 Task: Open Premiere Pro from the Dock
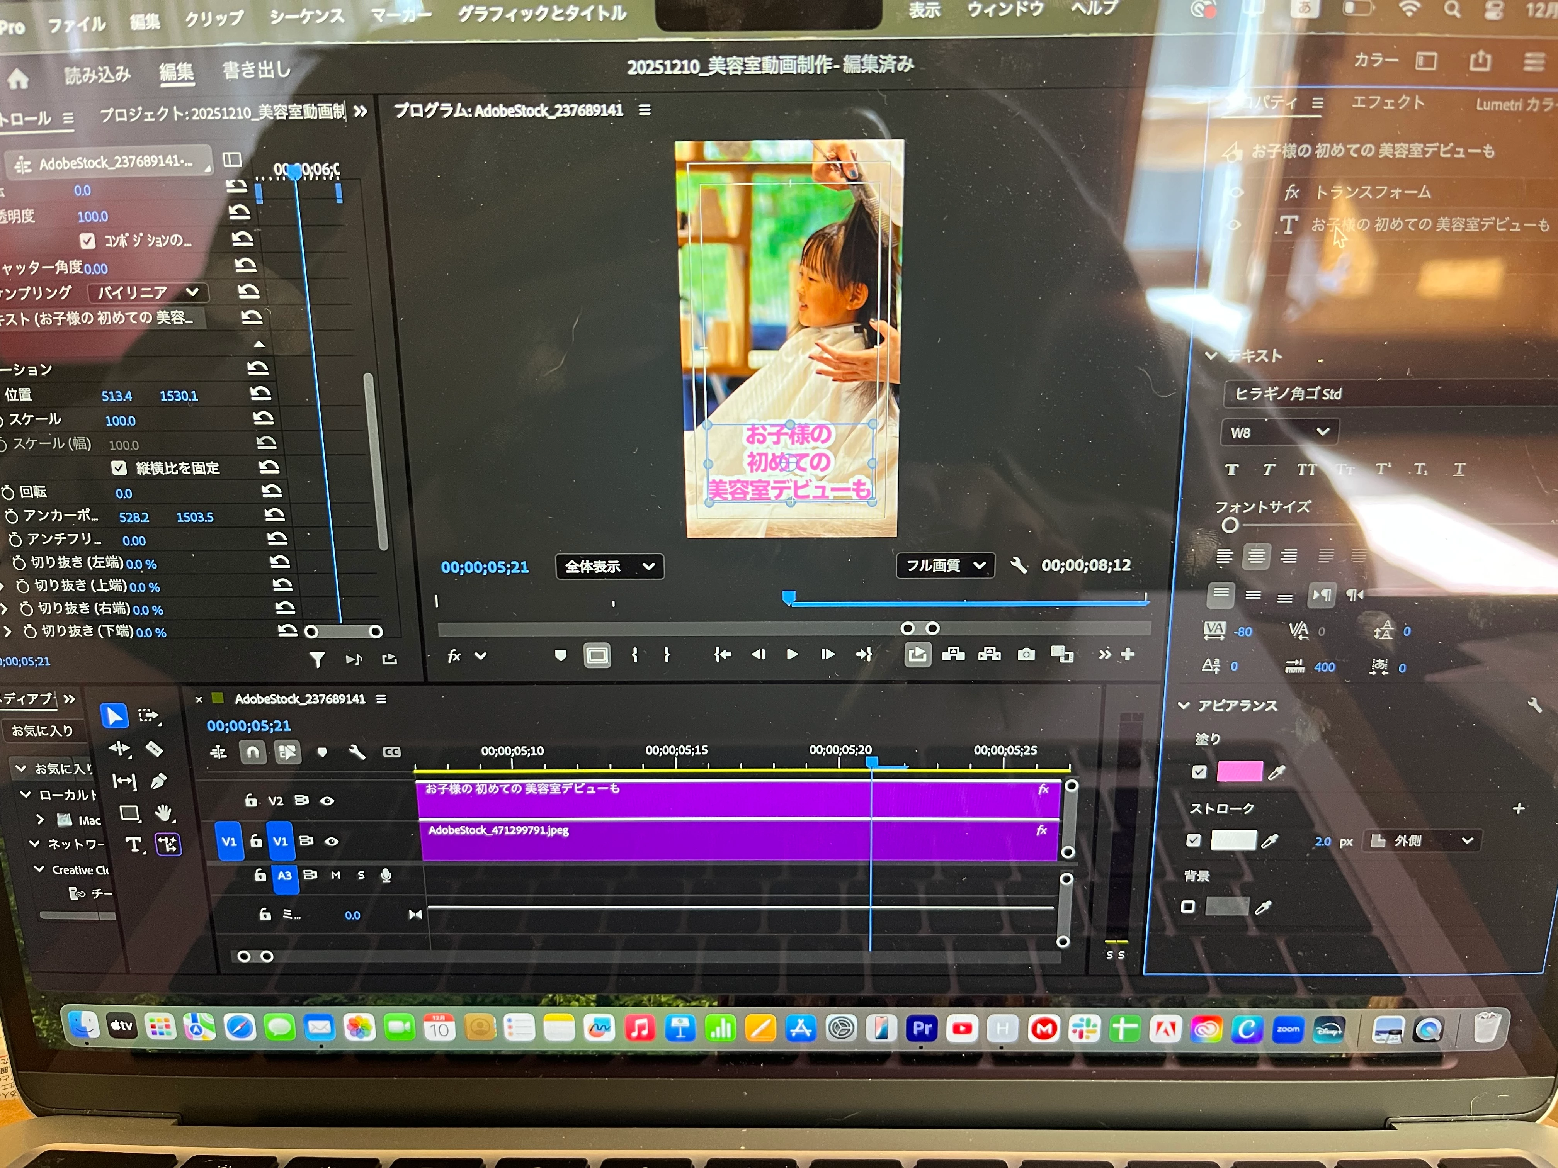(x=922, y=1029)
